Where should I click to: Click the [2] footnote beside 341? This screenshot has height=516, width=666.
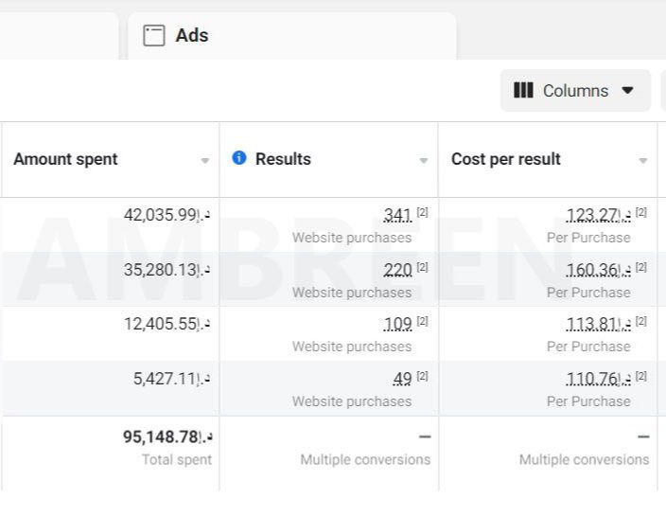(423, 213)
